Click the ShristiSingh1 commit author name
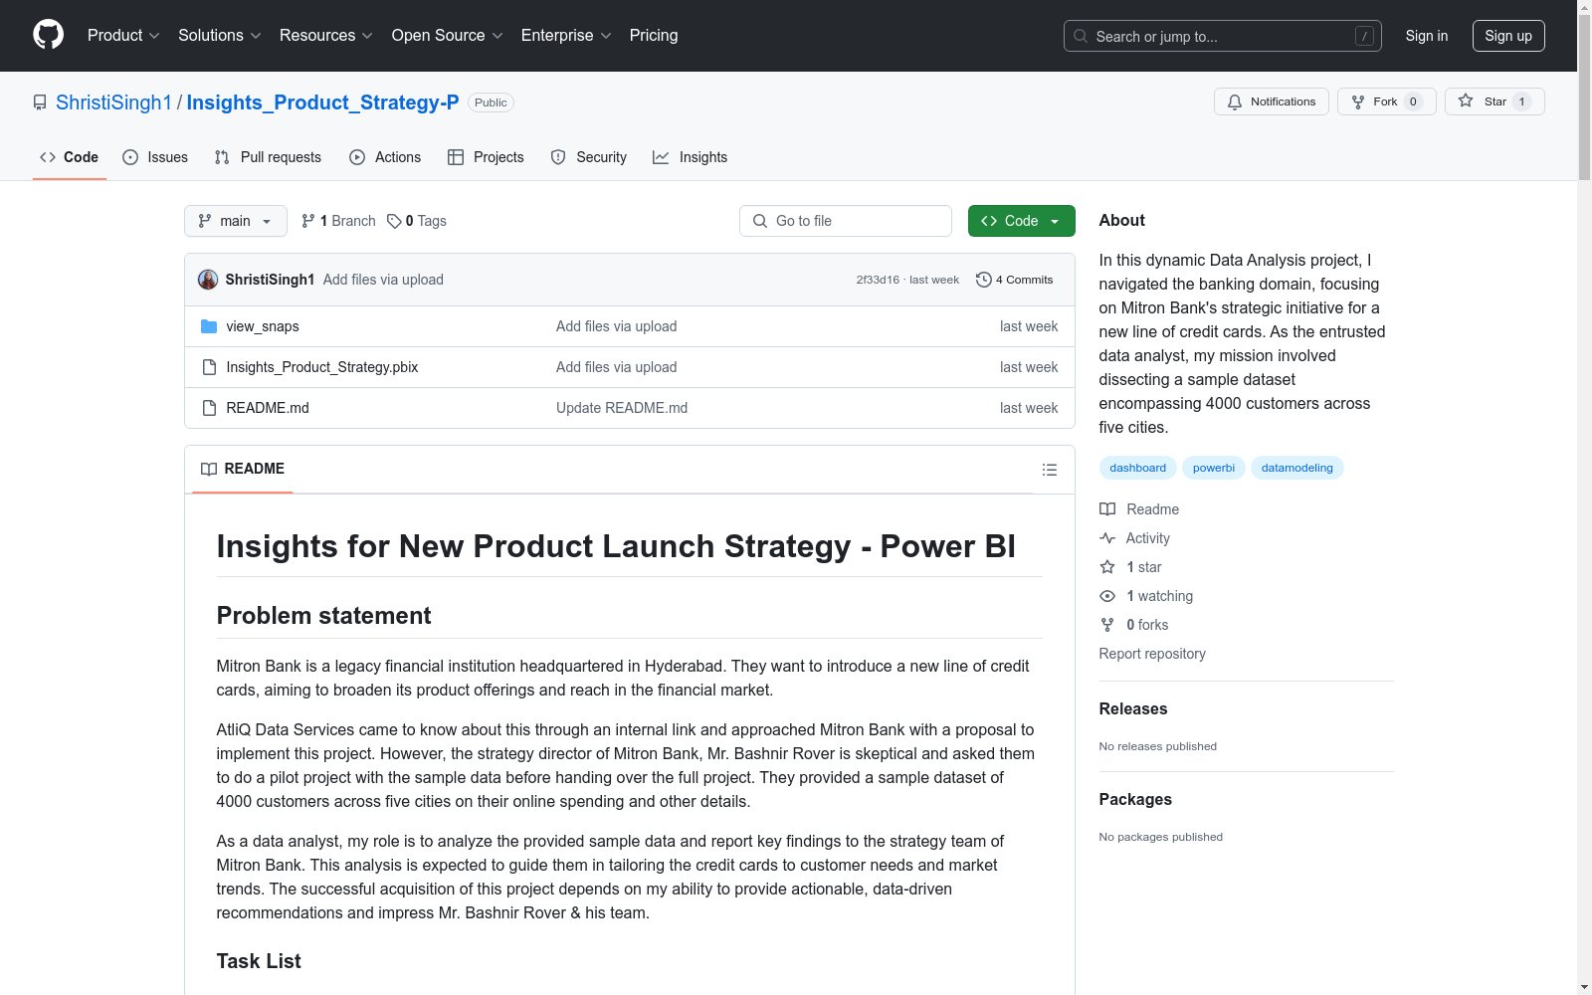Viewport: 1592px width, 995px height. click(270, 280)
